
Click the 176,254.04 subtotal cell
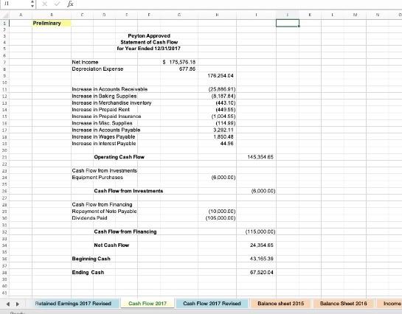click(221, 76)
